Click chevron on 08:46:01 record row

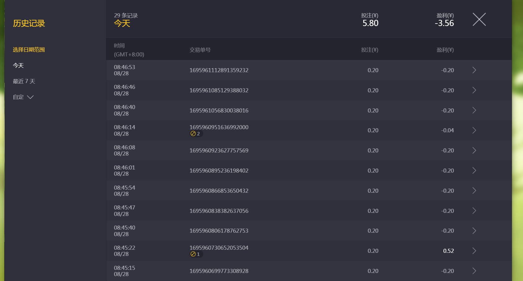pyautogui.click(x=474, y=170)
